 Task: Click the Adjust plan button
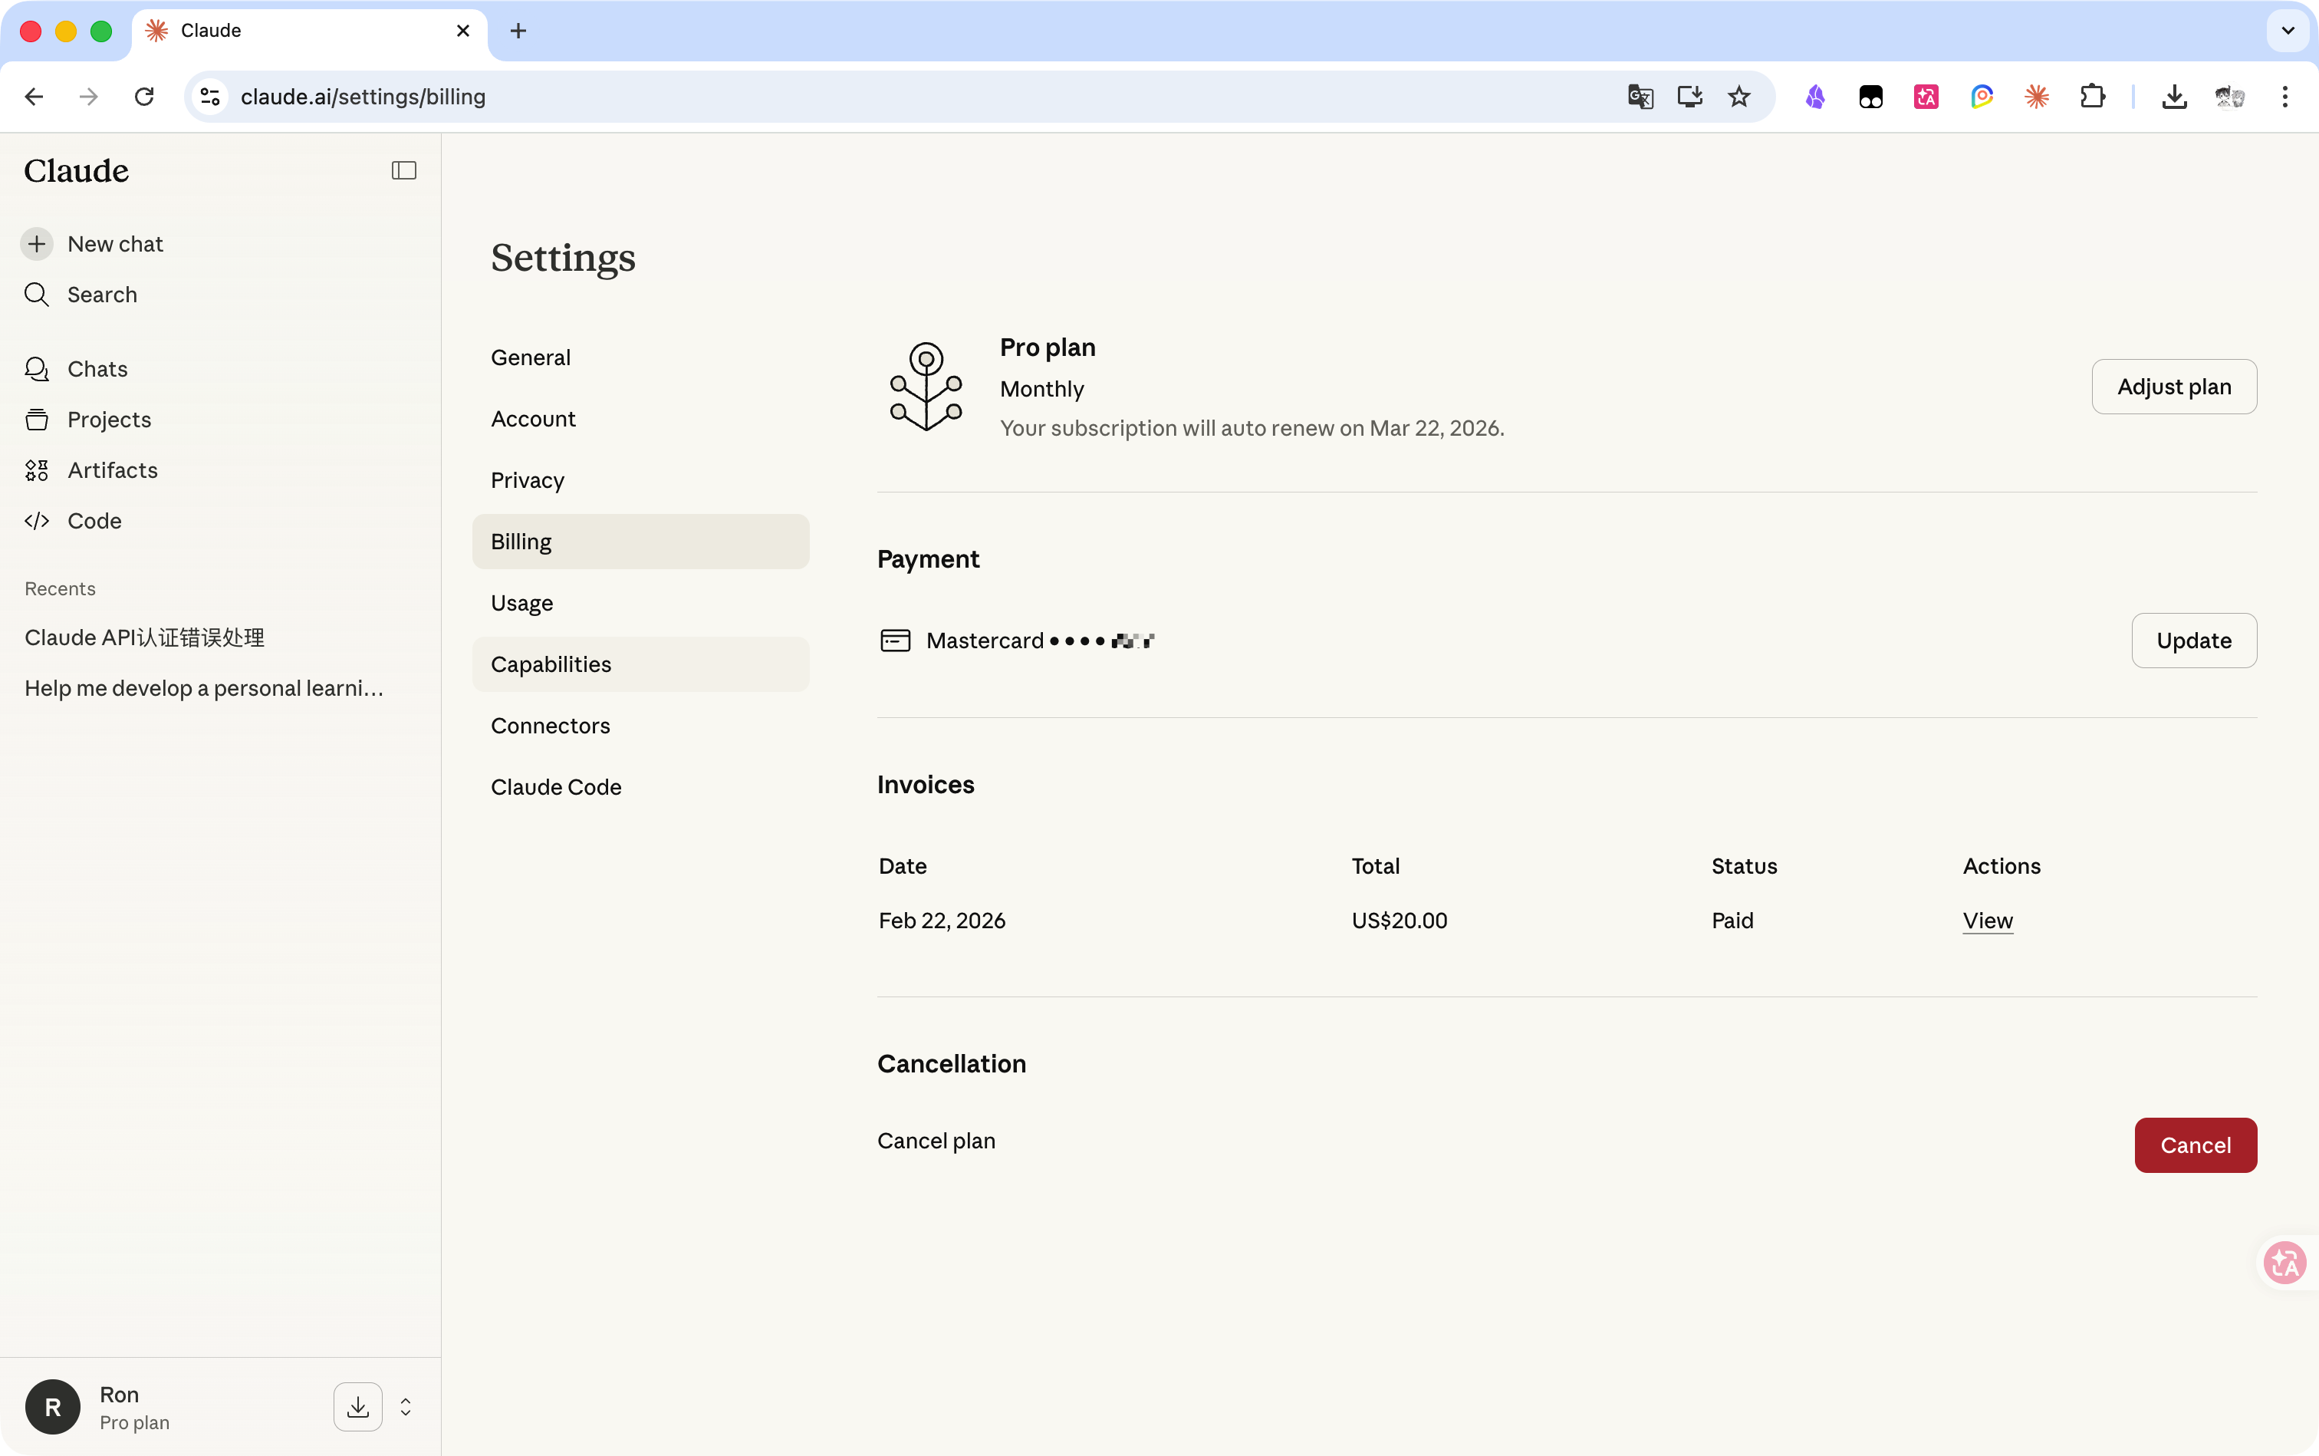(2173, 386)
